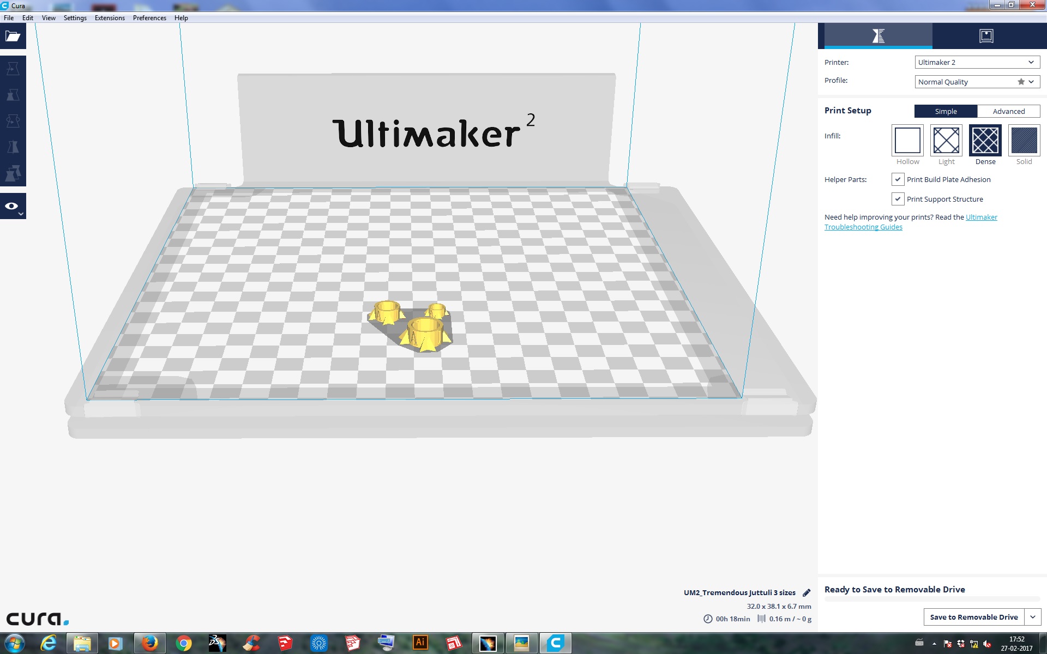
Task: Open the Profile dropdown showing Normal Quality
Action: (x=977, y=82)
